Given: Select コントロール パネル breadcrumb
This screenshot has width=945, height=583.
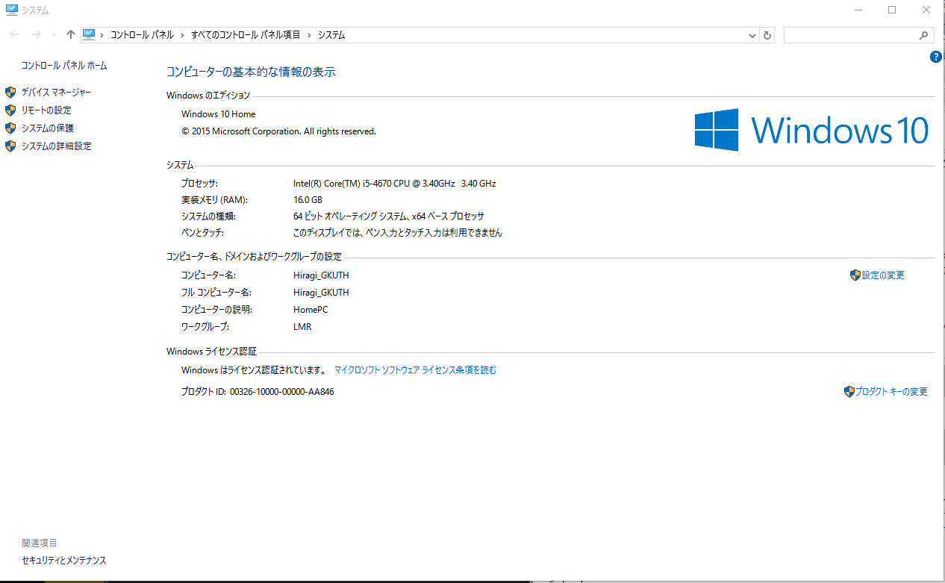Looking at the screenshot, I should [x=142, y=35].
